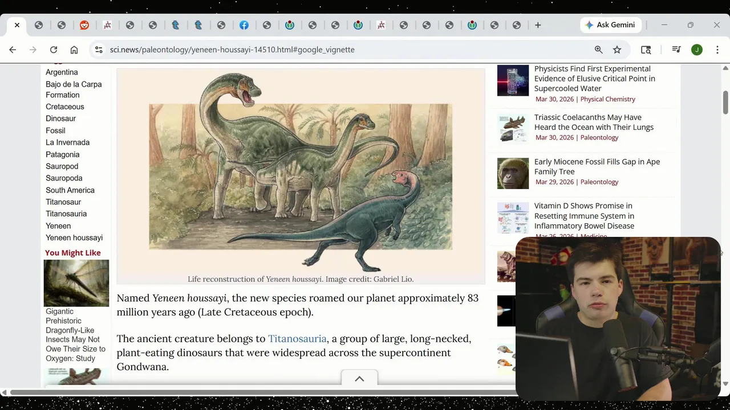Image resolution: width=730 pixels, height=410 pixels.
Task: Click "Life reconstruction of Yeneen houssayi" caption
Action: (301, 279)
